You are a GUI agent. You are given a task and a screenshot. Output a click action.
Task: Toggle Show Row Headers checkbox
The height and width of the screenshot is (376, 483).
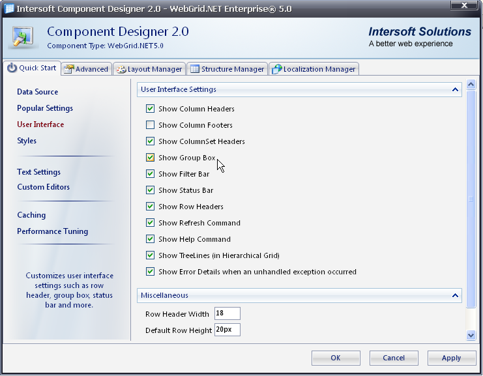[150, 207]
